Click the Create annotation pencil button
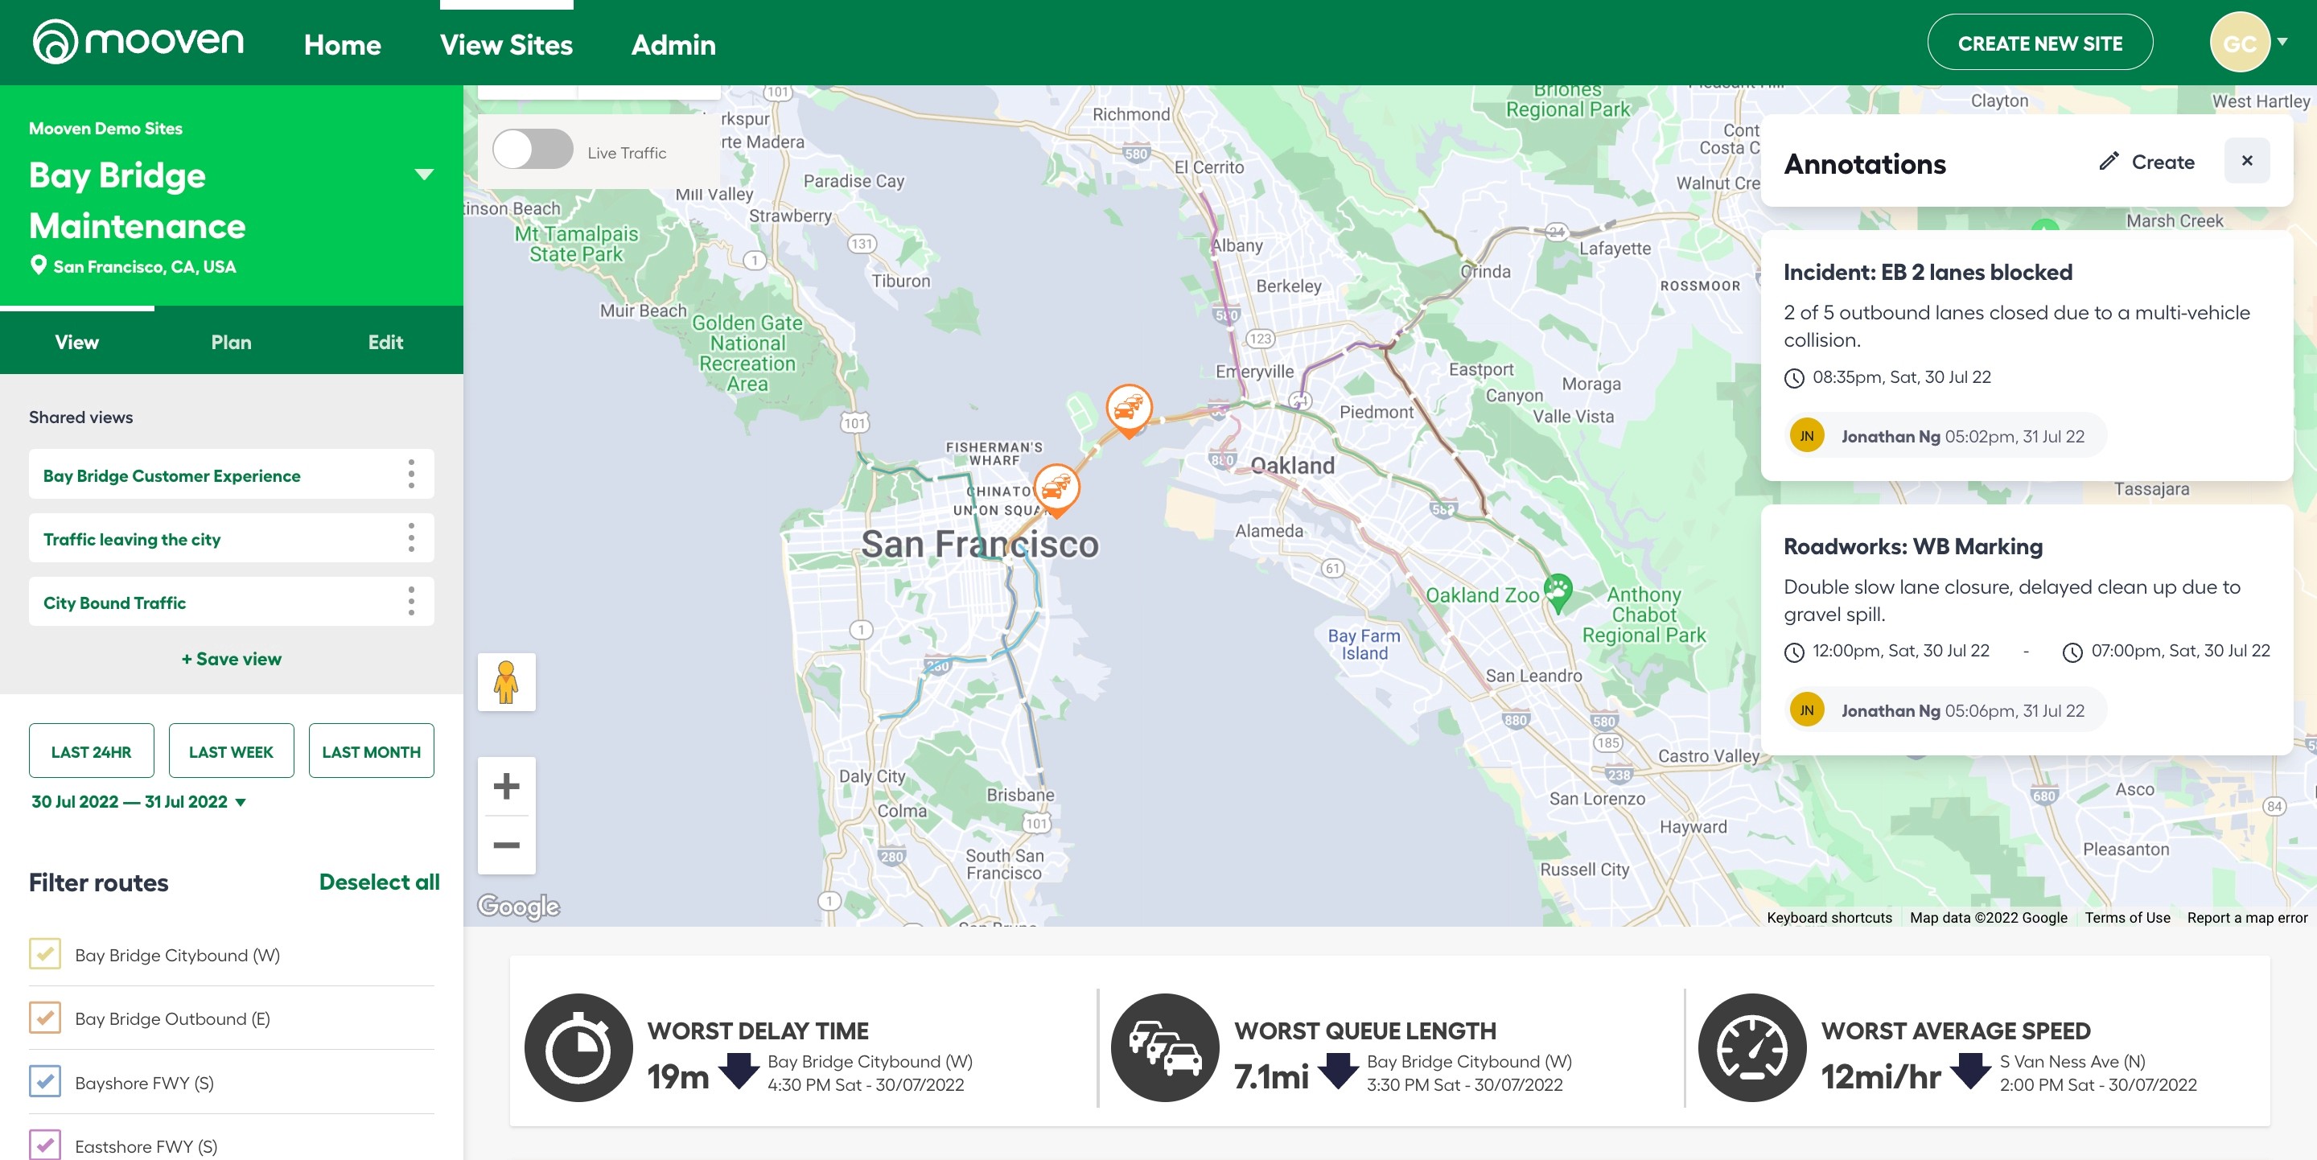Screen dimensions: 2317x1160 (x=2146, y=162)
